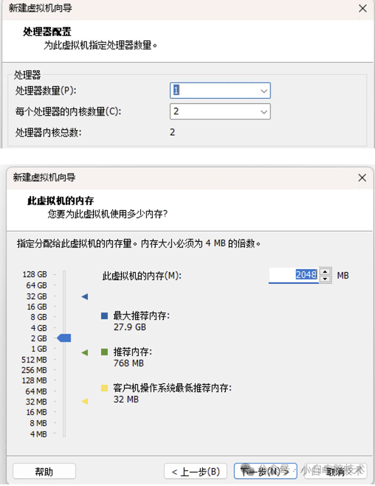Click the memory stepper up arrow

point(324,272)
